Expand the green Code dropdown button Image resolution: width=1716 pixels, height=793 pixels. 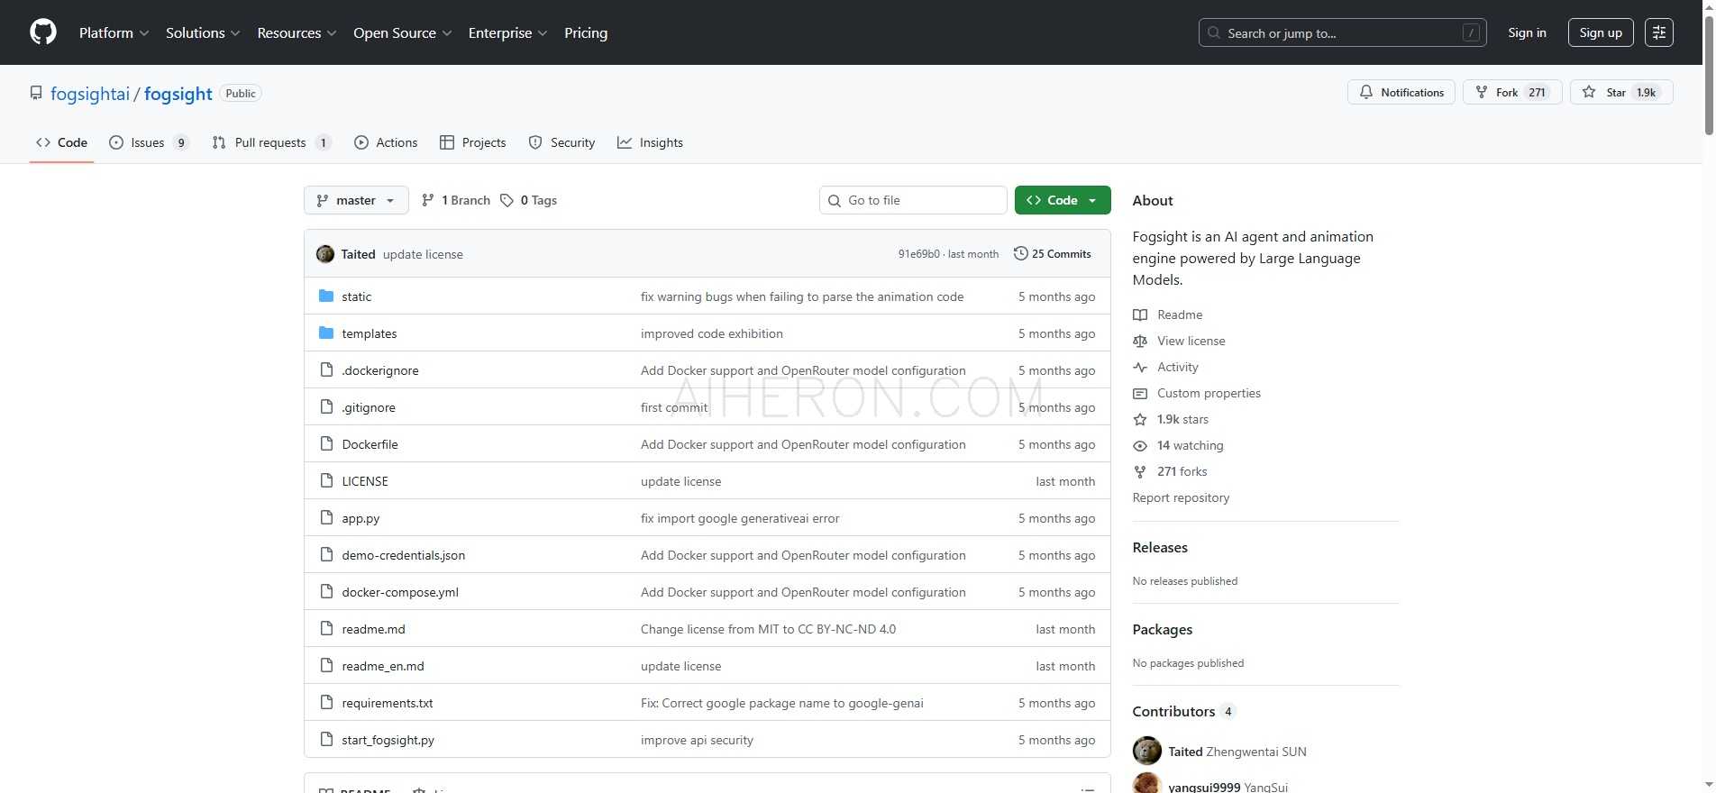point(1062,200)
